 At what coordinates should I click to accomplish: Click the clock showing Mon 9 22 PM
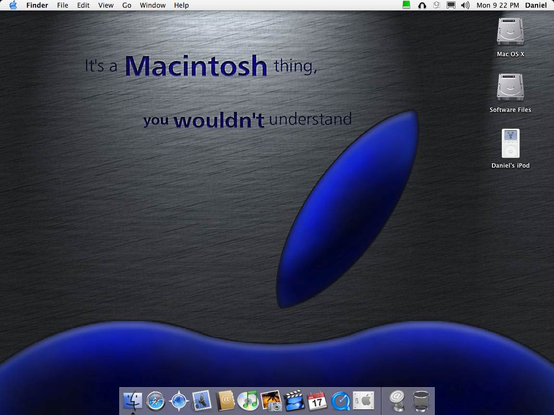(x=498, y=5)
